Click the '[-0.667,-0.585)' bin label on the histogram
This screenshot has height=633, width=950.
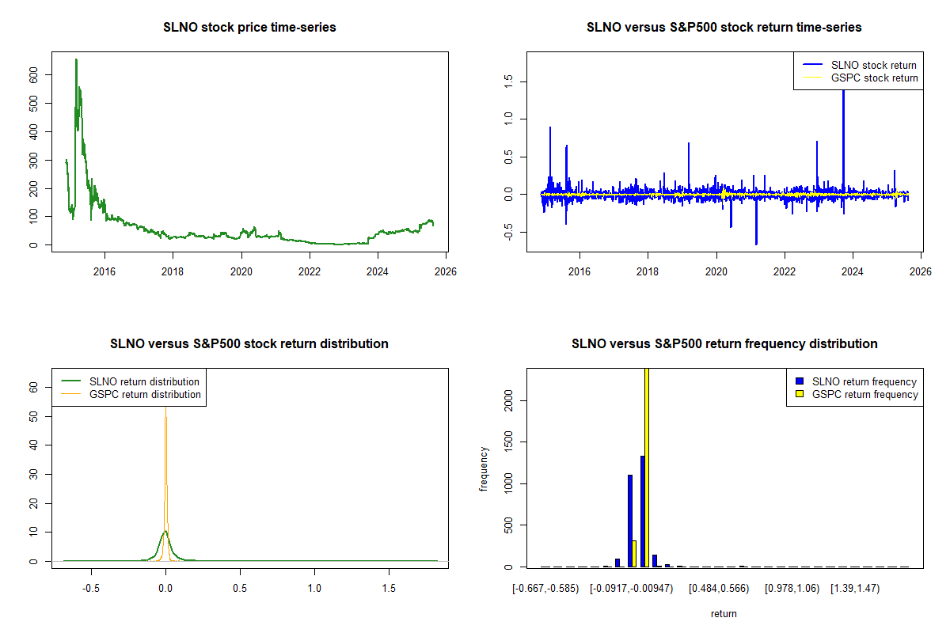pyautogui.click(x=545, y=589)
